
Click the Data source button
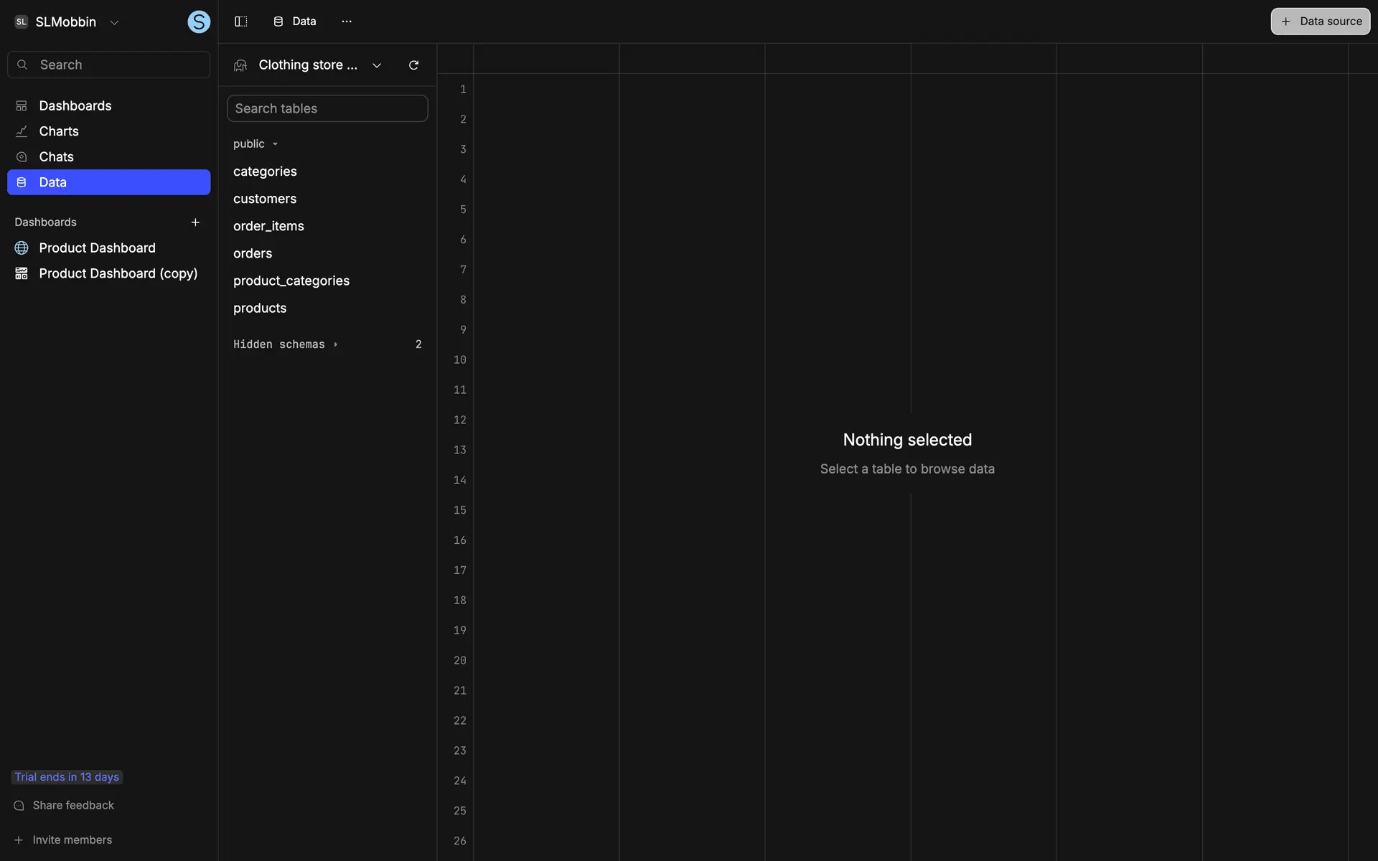tap(1320, 22)
